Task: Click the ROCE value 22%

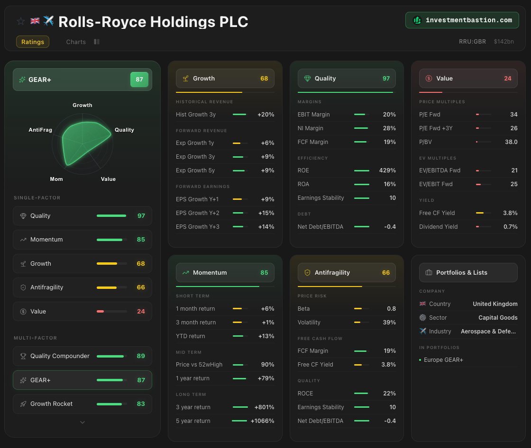Action: click(389, 394)
